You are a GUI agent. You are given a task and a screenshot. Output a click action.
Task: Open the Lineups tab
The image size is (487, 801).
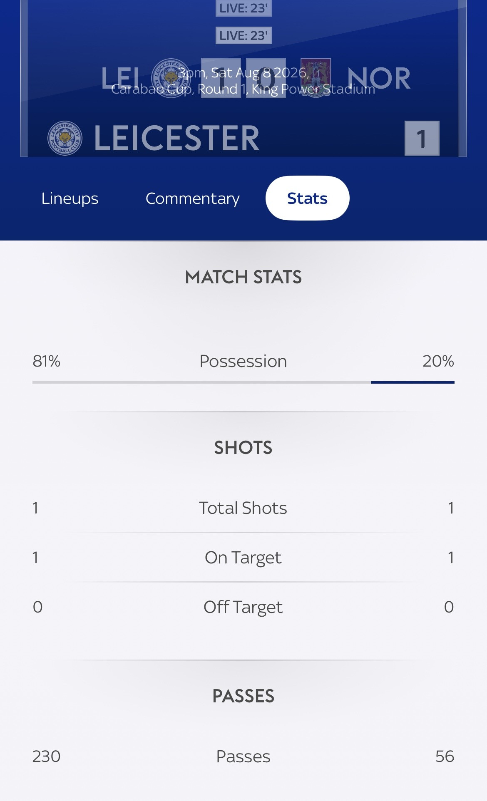pyautogui.click(x=70, y=198)
